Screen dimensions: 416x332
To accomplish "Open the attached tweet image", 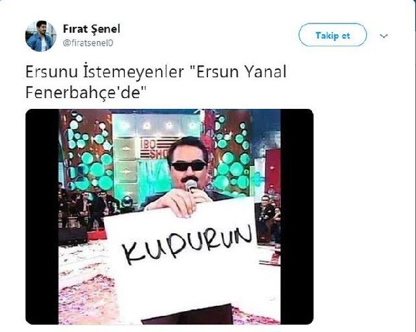I will click(x=169, y=216).
